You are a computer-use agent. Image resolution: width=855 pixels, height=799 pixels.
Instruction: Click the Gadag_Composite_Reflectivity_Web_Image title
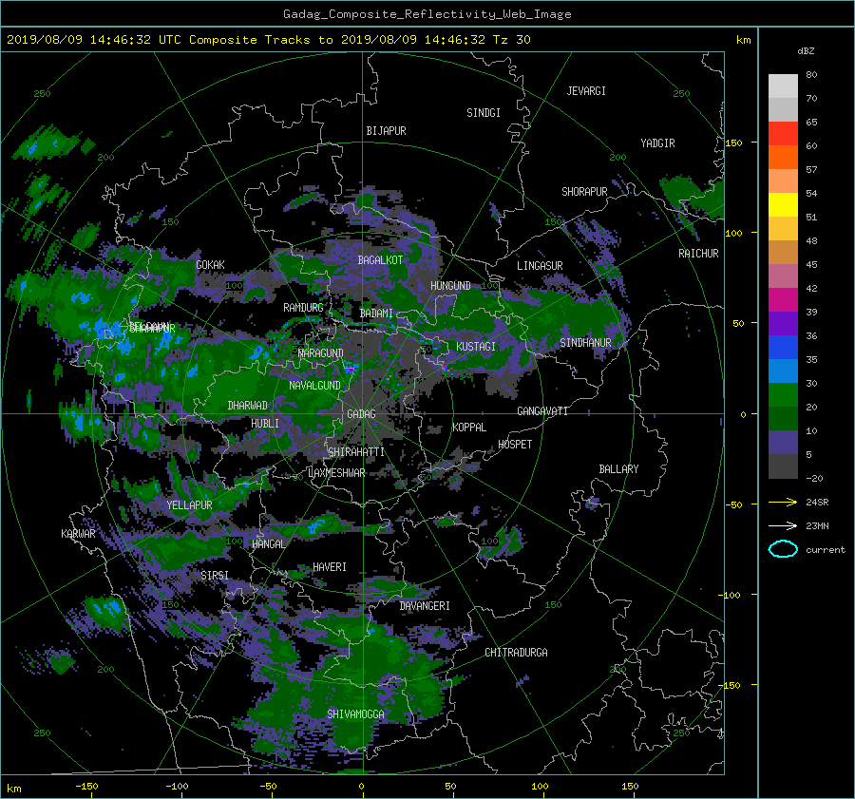[427, 14]
